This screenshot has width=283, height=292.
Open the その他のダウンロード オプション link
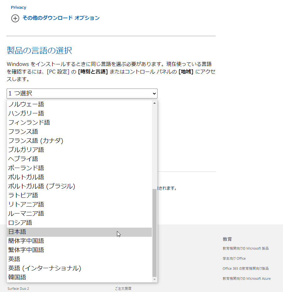pos(61,18)
